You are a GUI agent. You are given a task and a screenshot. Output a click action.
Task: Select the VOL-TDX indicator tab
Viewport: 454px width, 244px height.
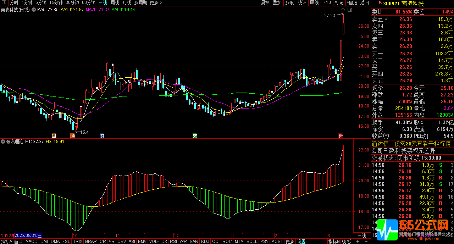(x=158, y=242)
